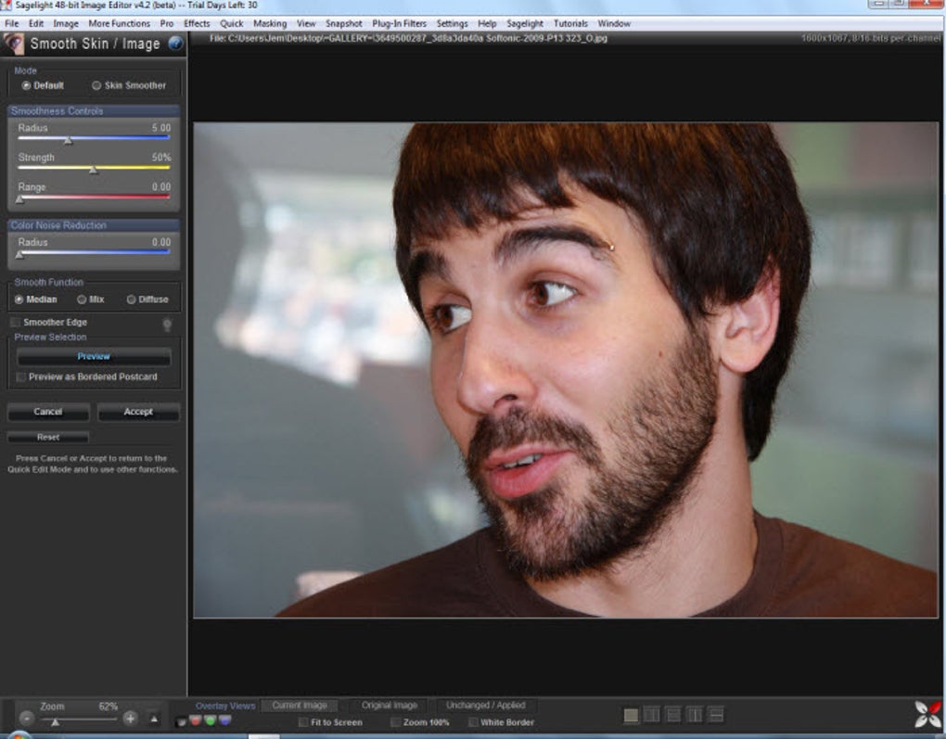
Task: Open the Snapshot menu
Action: pos(344,23)
